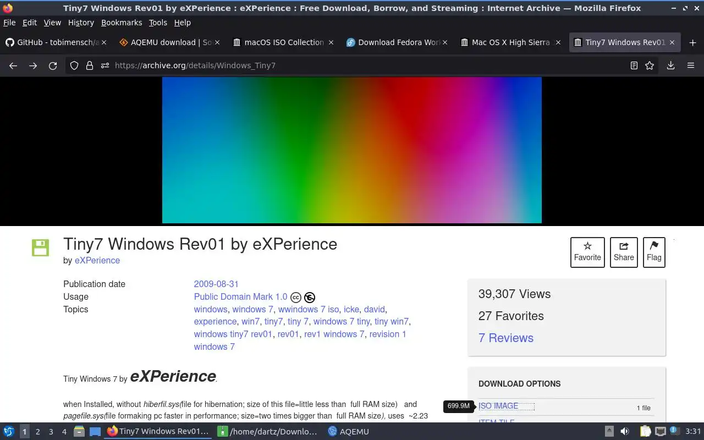This screenshot has height=440, width=704.
Task: Reload the current page
Action: pyautogui.click(x=53, y=65)
